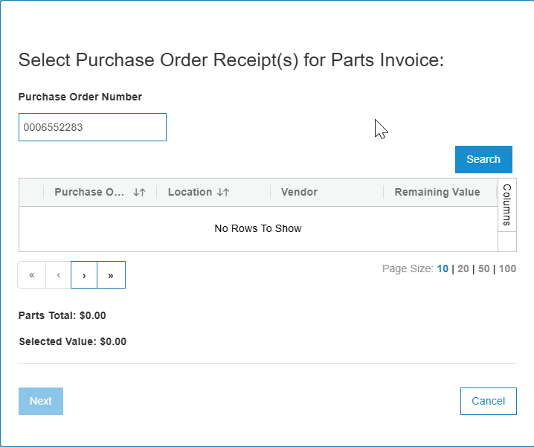
Task: Change page size to 50 rows
Action: tap(483, 268)
